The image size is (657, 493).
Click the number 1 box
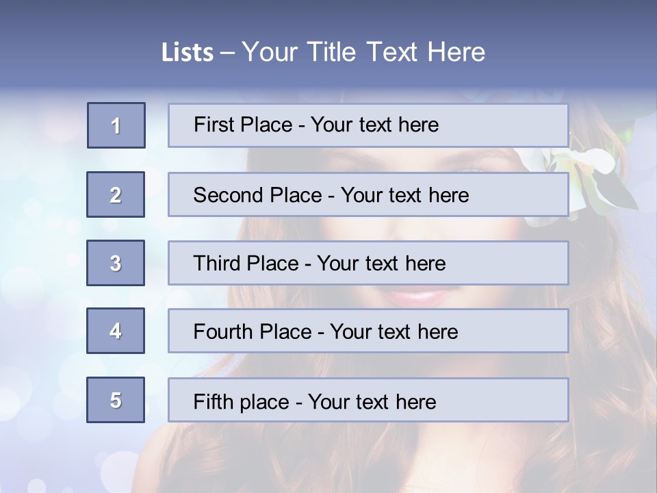click(116, 125)
